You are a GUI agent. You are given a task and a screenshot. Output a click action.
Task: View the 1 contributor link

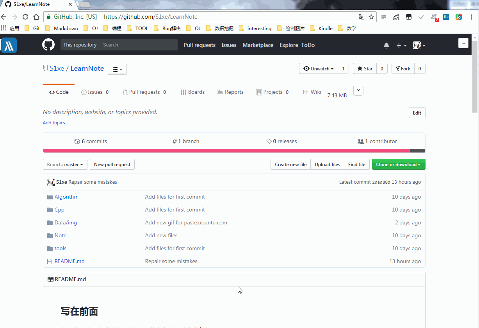(x=377, y=142)
